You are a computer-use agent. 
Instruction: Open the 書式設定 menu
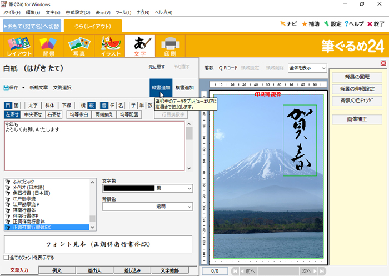click(77, 12)
